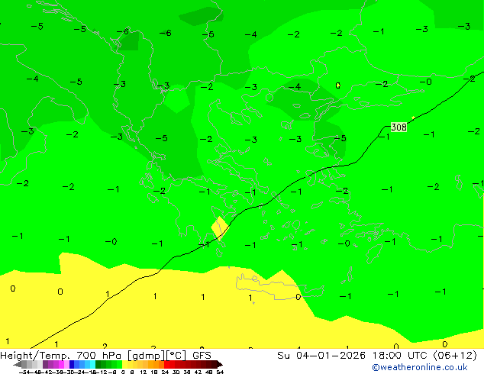Click the 'Su 04-01-2026 18:00 UTC (06+12)' timestamp
Image resolution: width=484 pixels, height=374 pixels.
pyautogui.click(x=377, y=356)
